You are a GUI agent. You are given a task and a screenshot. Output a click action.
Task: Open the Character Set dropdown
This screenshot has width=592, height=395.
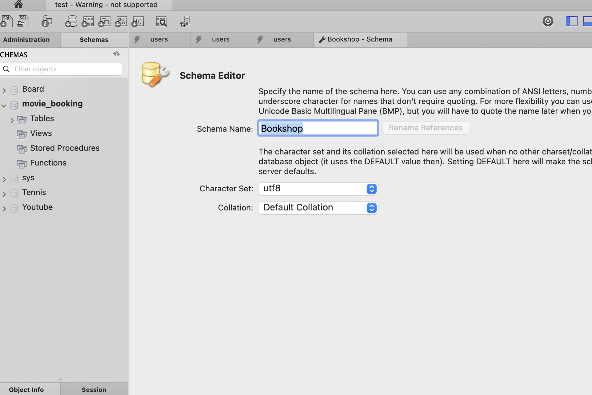(x=318, y=189)
